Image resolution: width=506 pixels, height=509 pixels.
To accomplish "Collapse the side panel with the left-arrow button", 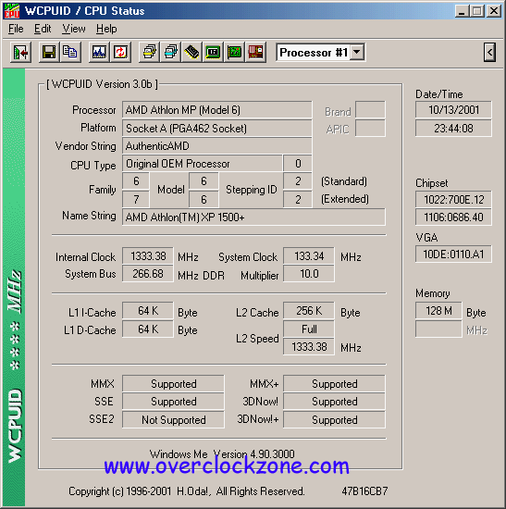I will click(489, 52).
